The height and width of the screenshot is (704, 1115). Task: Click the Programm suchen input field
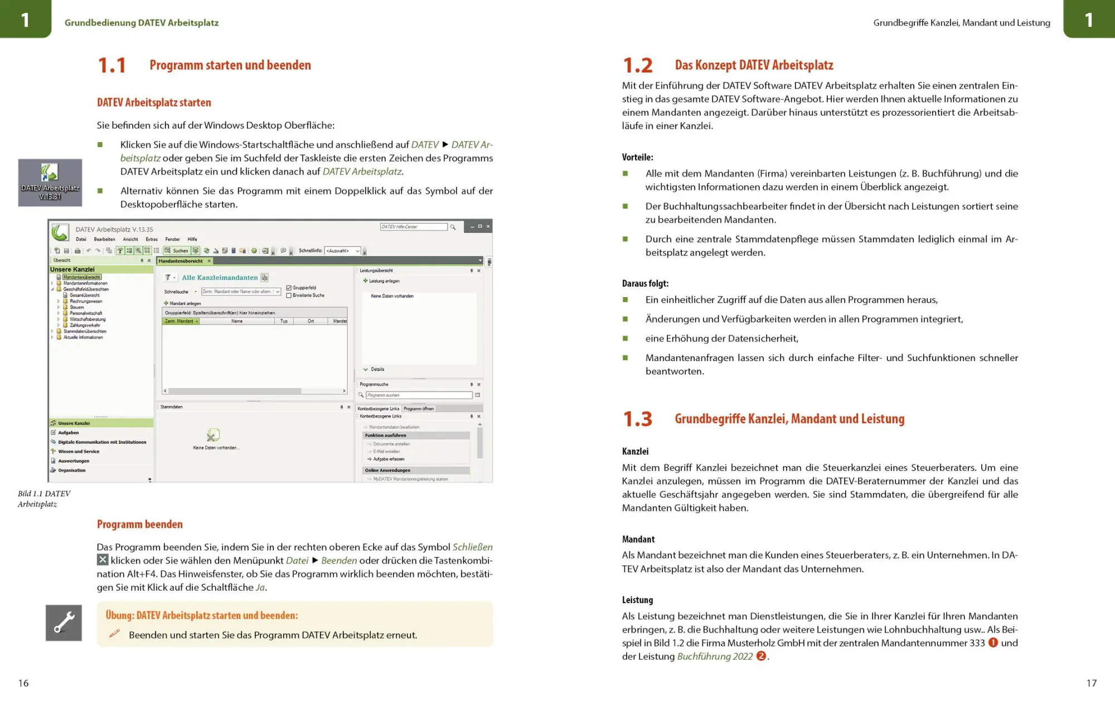[x=419, y=395]
